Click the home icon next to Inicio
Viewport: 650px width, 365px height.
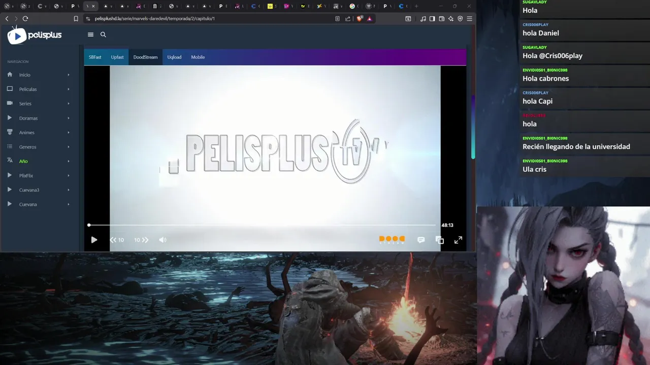[10, 75]
